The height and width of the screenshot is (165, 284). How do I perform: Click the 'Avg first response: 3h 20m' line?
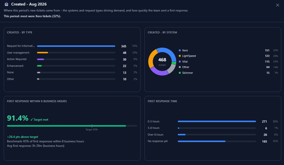(x=36, y=146)
